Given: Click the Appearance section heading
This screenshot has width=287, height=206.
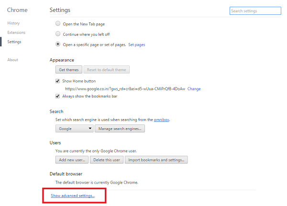Looking at the screenshot, I should [x=62, y=60].
